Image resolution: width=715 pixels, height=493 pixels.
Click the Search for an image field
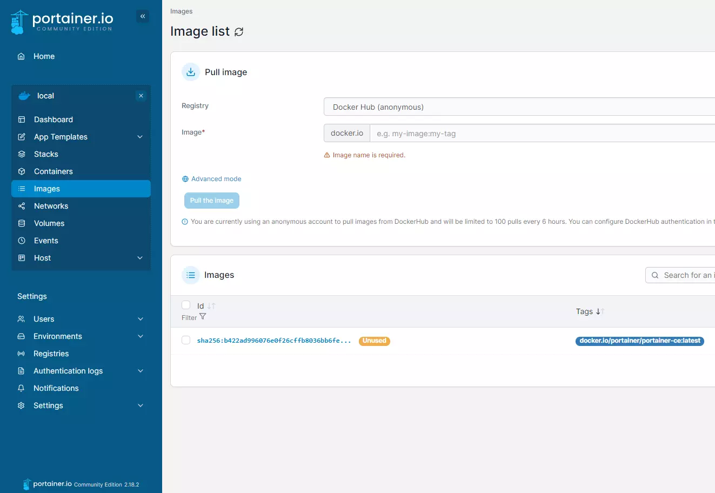(680, 275)
